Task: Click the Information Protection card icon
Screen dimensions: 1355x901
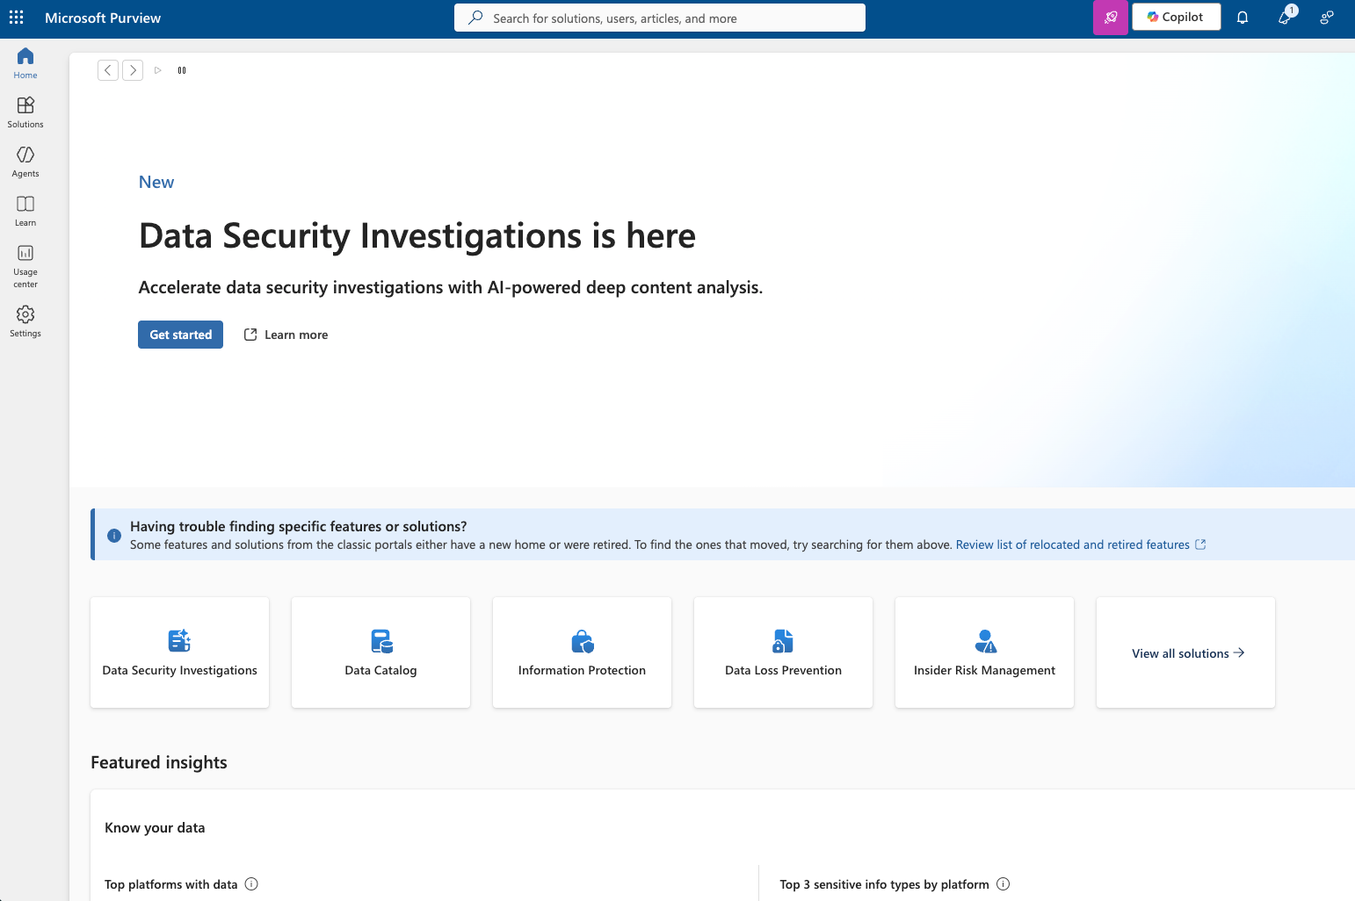Action: [x=583, y=641]
